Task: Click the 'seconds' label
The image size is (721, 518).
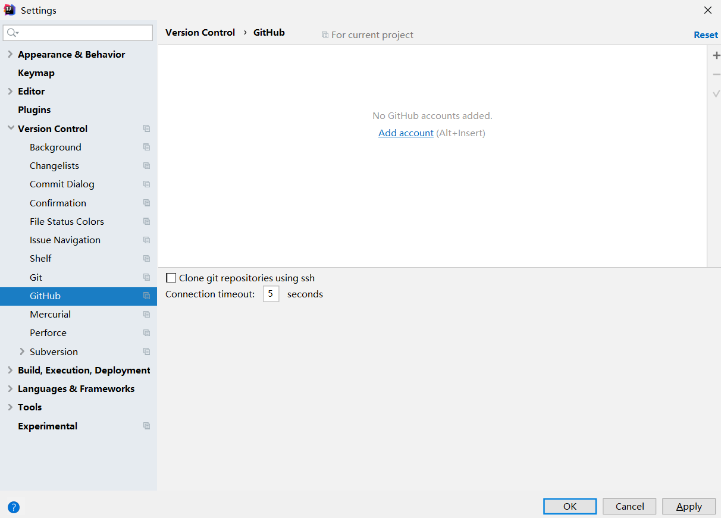Action: pos(305,294)
